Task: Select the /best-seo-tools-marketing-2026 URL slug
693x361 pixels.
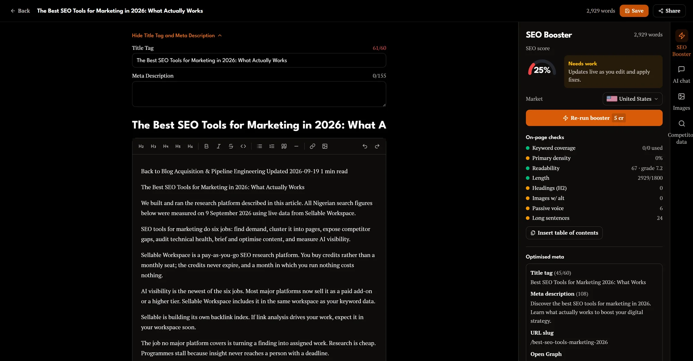Action: point(569,342)
